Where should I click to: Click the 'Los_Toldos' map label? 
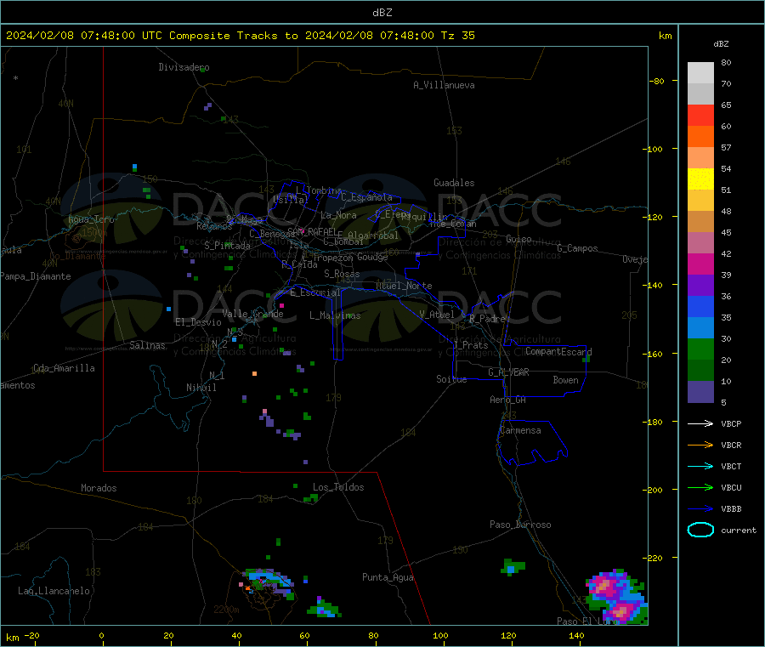tap(338, 487)
